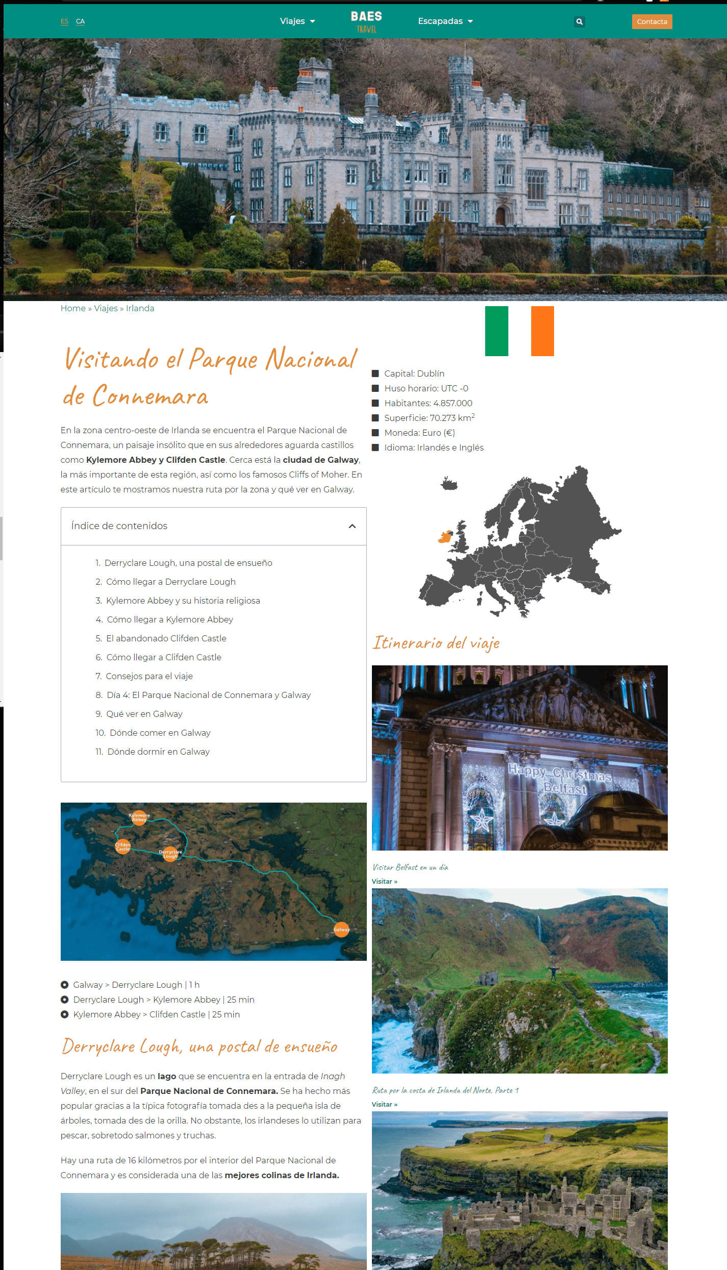
Task: Open the castle ruins cliff photo
Action: pos(519,1190)
